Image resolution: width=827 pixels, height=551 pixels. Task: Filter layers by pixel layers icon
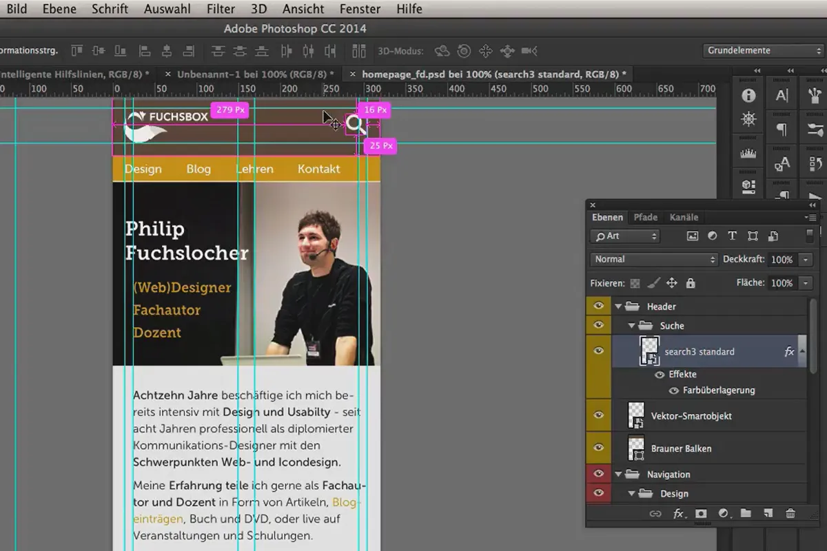coord(693,236)
